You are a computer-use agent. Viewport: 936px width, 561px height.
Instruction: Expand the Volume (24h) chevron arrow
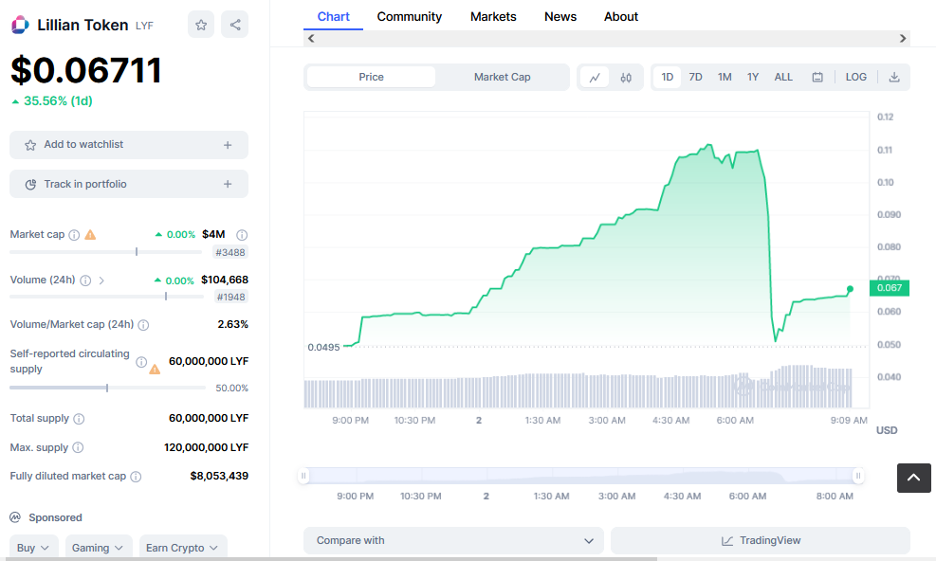point(101,280)
